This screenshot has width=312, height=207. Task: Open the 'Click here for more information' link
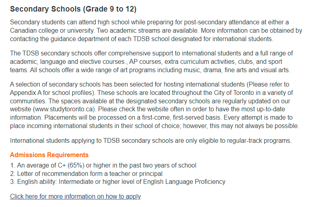tap(76, 196)
